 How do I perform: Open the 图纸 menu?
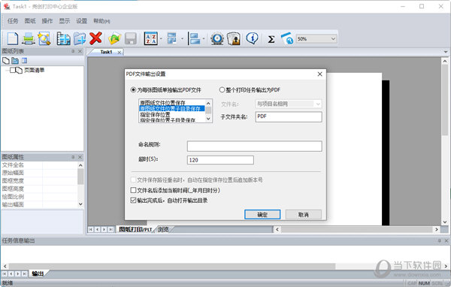point(30,21)
